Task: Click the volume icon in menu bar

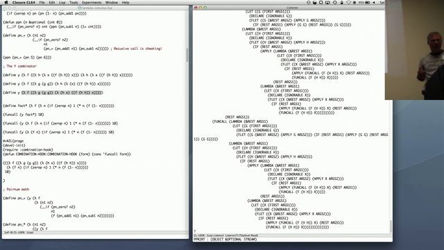Action: pyautogui.click(x=374, y=2)
